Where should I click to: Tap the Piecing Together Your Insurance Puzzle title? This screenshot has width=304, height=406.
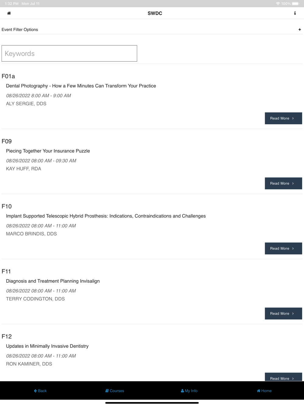(48, 151)
